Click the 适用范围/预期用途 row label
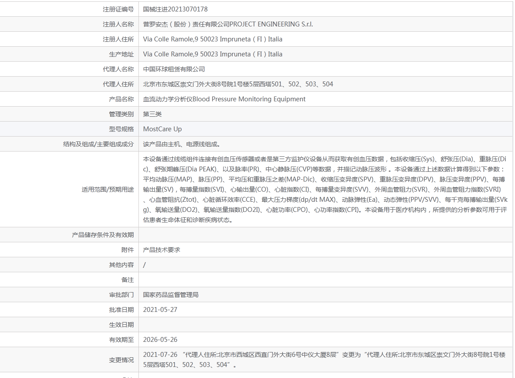This screenshot has height=378, width=515. click(108, 189)
